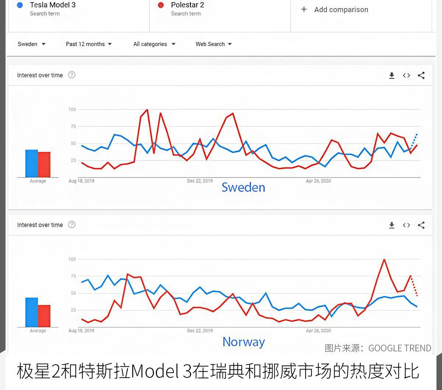This screenshot has width=442, height=390.
Task: Open help for Sweden Interest over time
Action: [x=72, y=75]
